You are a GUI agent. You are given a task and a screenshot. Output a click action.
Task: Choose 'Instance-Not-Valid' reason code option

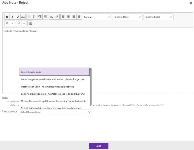48,87
